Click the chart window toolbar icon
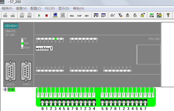Viewport: 174px width, 111px height. pyautogui.click(x=103, y=15)
